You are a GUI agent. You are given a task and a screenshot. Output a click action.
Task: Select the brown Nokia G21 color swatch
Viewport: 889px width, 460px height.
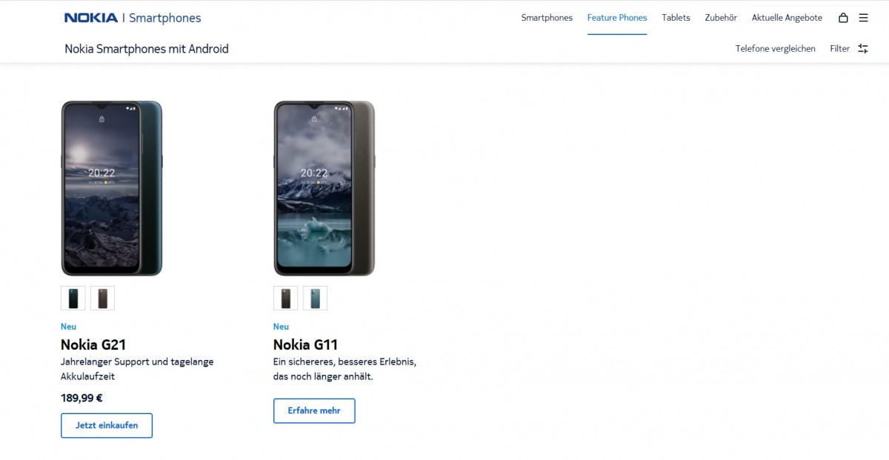tap(102, 299)
